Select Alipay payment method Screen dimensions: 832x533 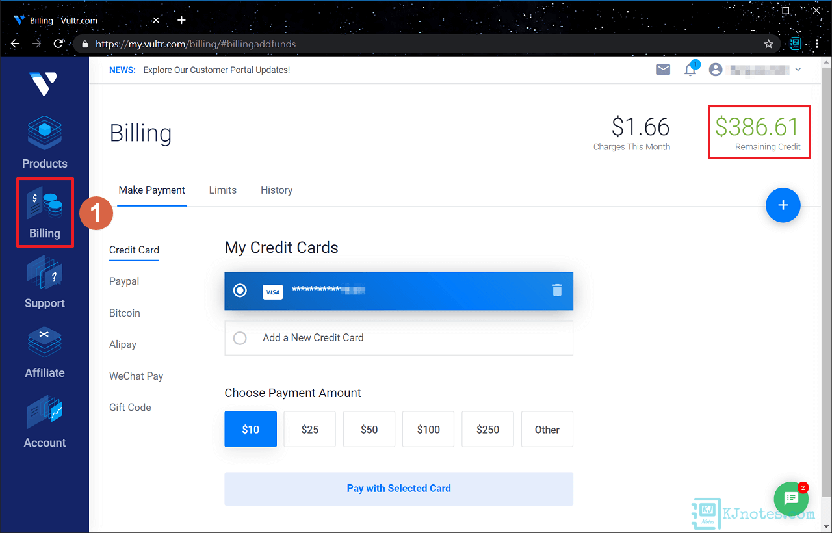pos(123,344)
